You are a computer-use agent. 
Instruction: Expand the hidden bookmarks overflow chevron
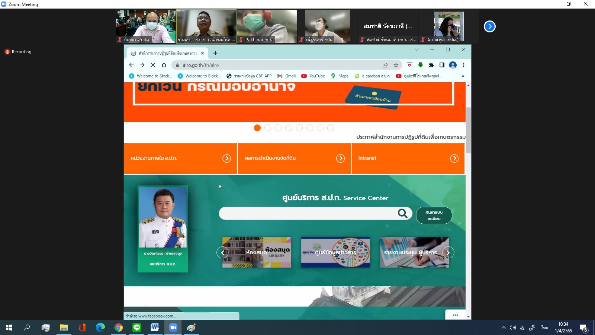pyautogui.click(x=463, y=76)
